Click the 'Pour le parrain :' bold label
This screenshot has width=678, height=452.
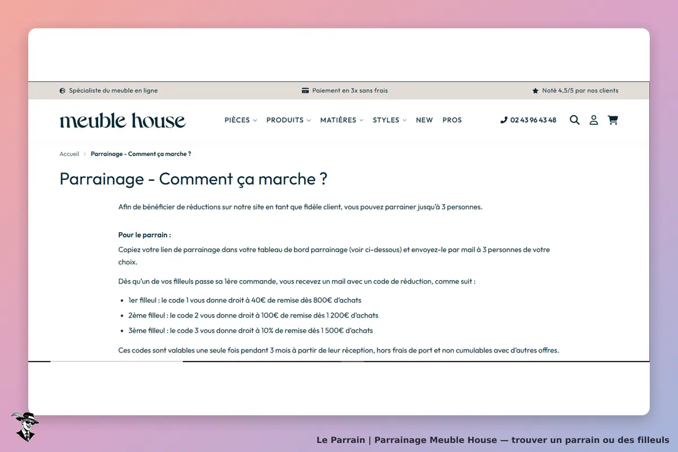tap(145, 235)
